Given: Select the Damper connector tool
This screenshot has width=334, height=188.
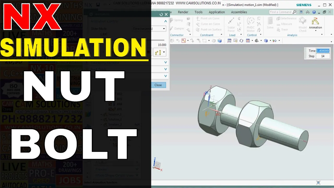Looking at the screenshot, I should (x=177, y=28).
